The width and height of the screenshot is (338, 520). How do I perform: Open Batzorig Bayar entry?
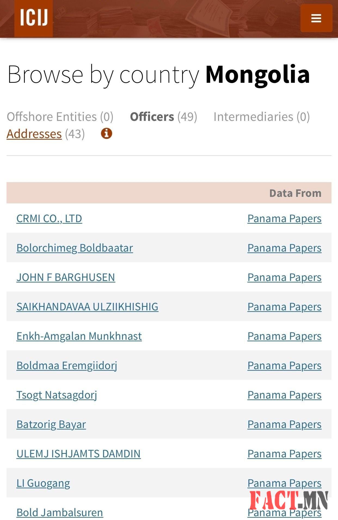click(51, 424)
